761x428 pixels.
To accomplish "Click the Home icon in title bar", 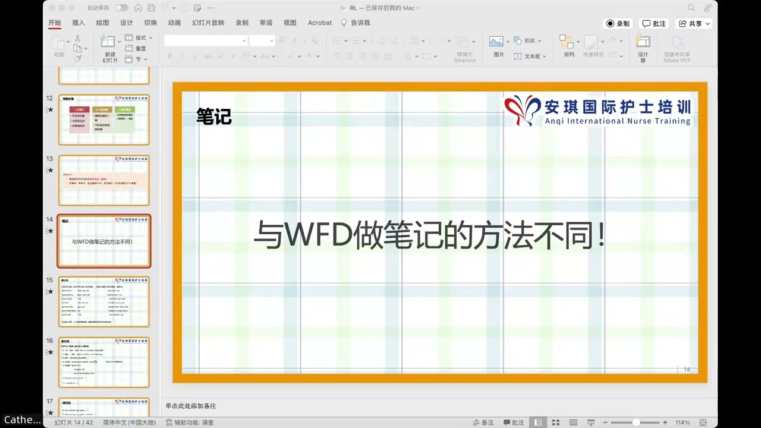I will tap(139, 8).
